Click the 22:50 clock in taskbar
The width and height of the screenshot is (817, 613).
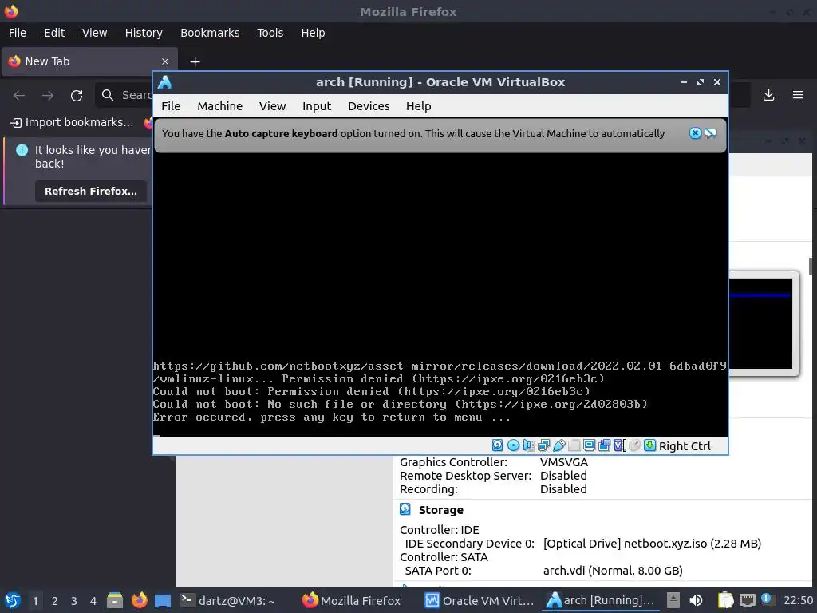798,600
